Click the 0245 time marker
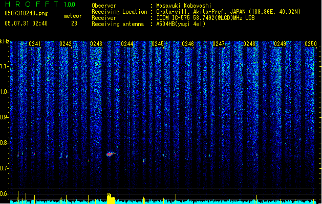The width and height of the screenshot is (322, 204). pyautogui.click(x=158, y=44)
